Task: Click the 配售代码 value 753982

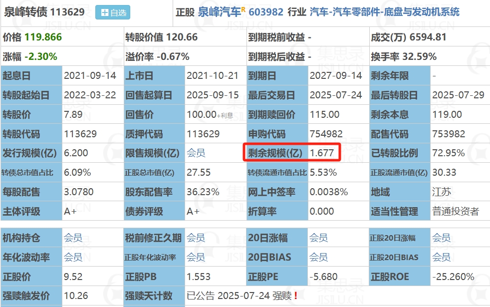Action: (x=449, y=134)
